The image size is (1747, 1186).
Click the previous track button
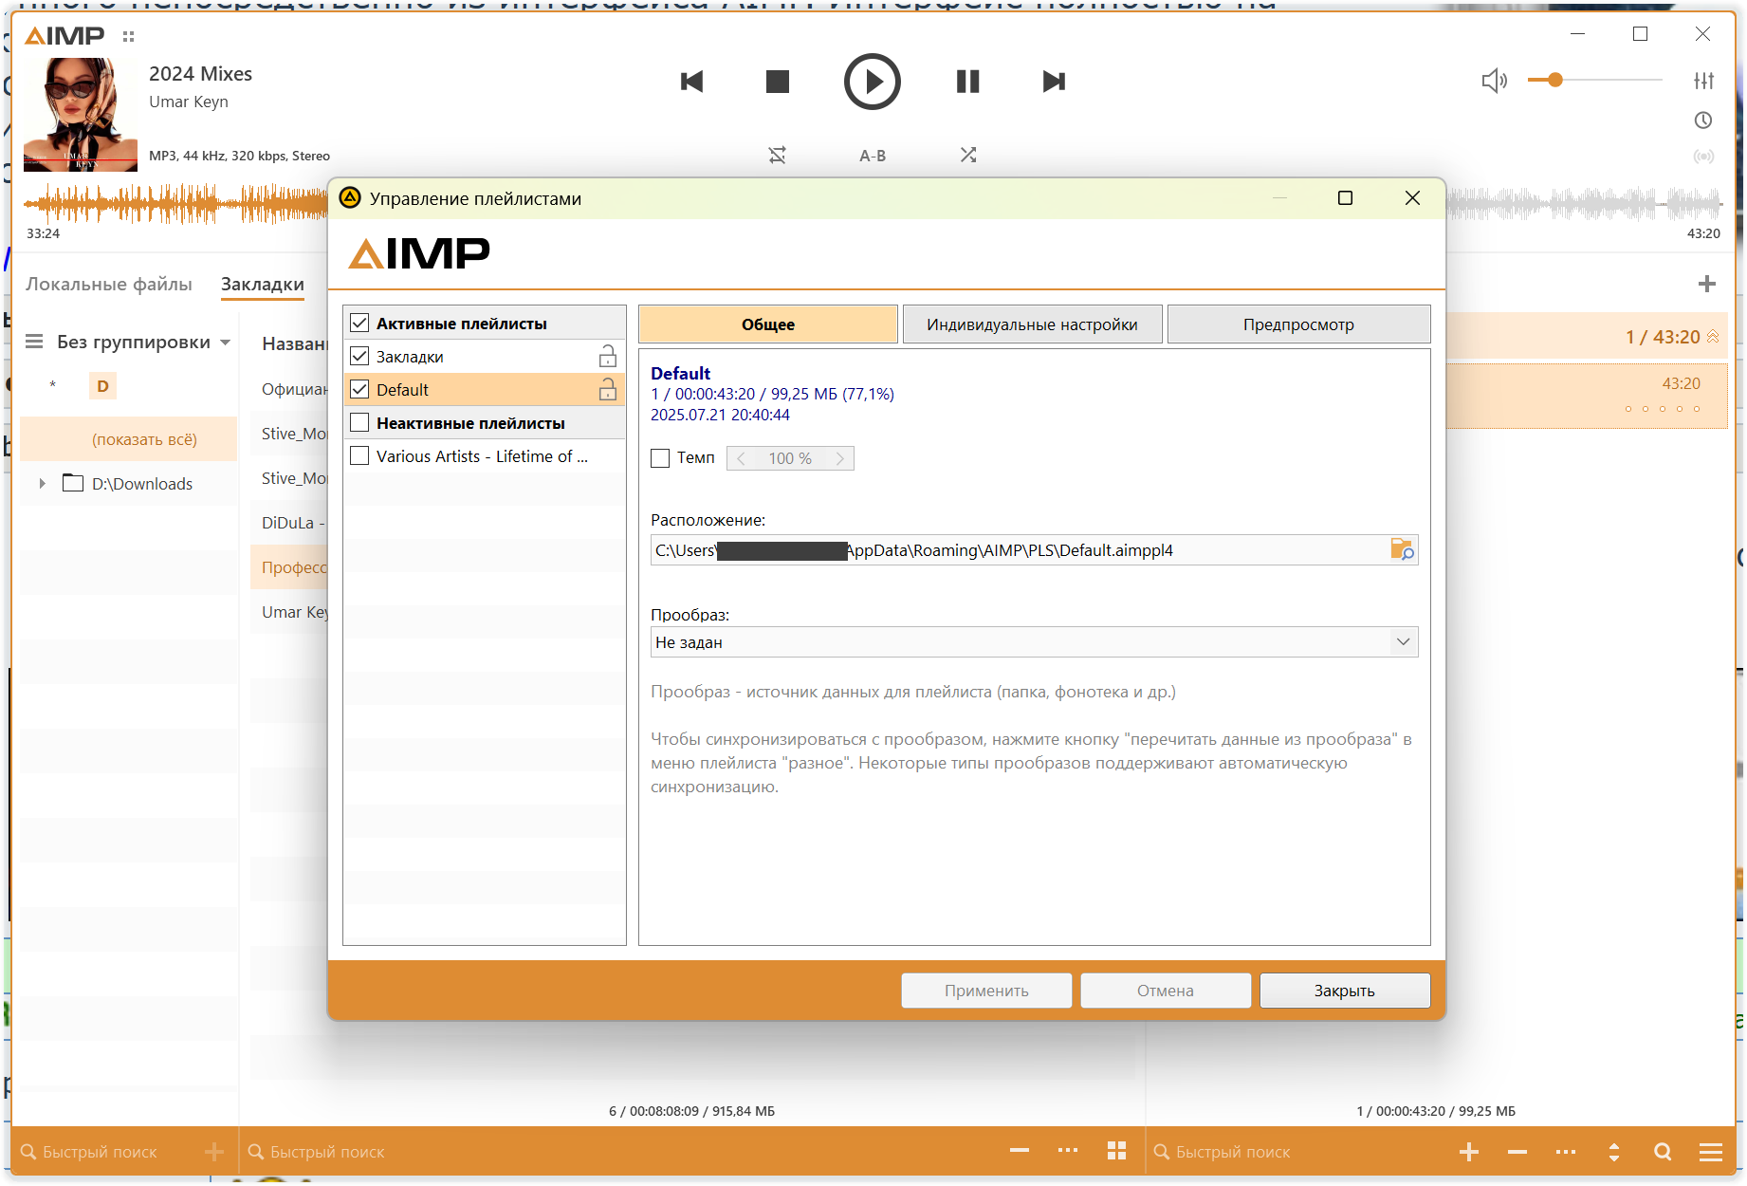coord(691,82)
